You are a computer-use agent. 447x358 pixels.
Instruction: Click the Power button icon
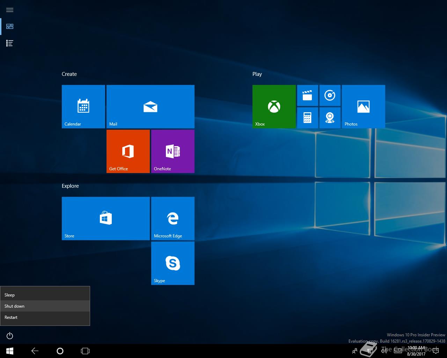[x=10, y=336]
